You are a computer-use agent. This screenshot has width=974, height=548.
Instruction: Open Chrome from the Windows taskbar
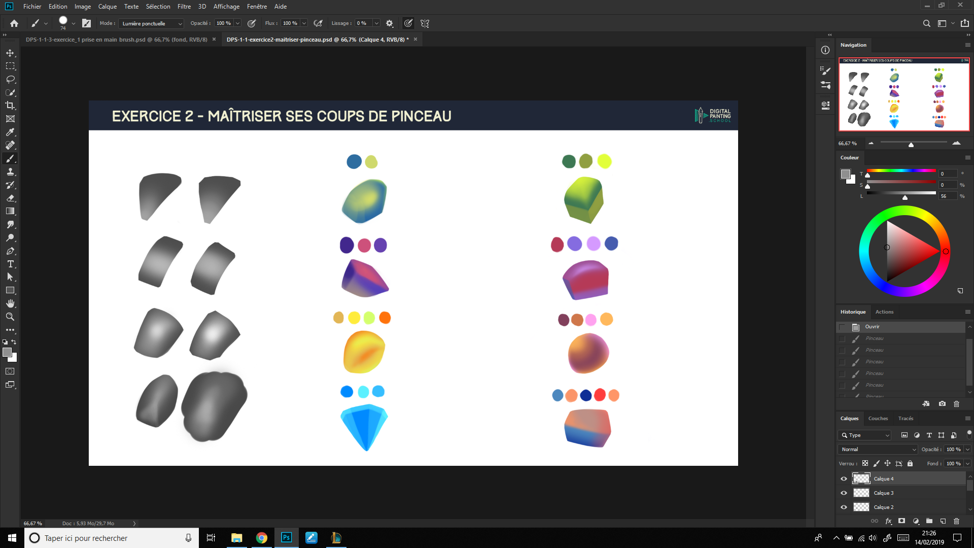pos(261,538)
